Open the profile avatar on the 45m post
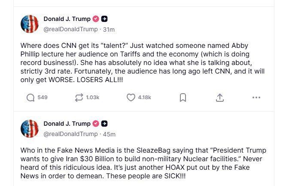 point(30,129)
